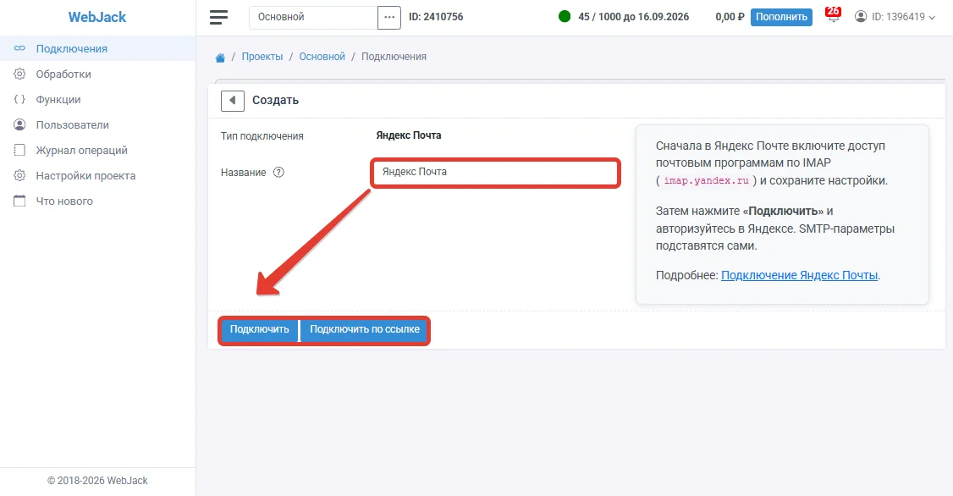Click the ID: 2410756 text

[436, 17]
